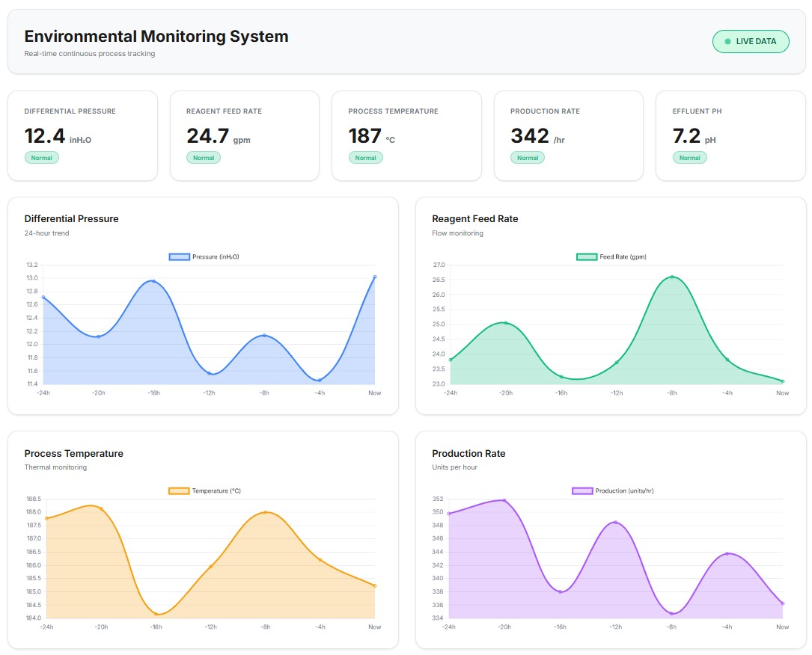This screenshot has width=812, height=655.
Task: Click the Environmental Monitoring System title
Action: pyautogui.click(x=156, y=37)
